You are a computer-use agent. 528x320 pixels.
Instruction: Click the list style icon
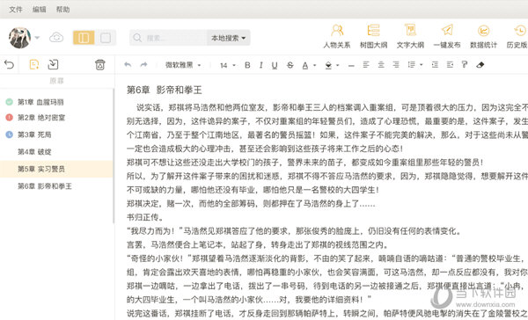(x=411, y=64)
